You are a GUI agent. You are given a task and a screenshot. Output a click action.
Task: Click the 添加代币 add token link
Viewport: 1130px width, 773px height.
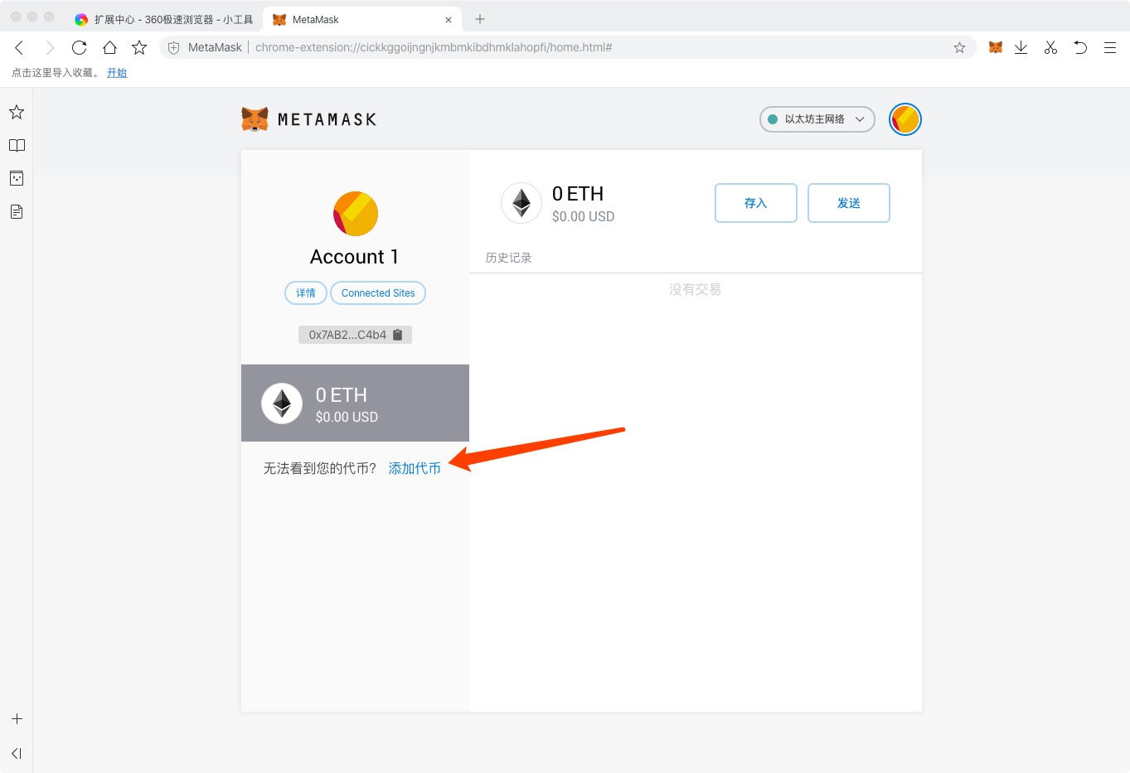pyautogui.click(x=415, y=468)
